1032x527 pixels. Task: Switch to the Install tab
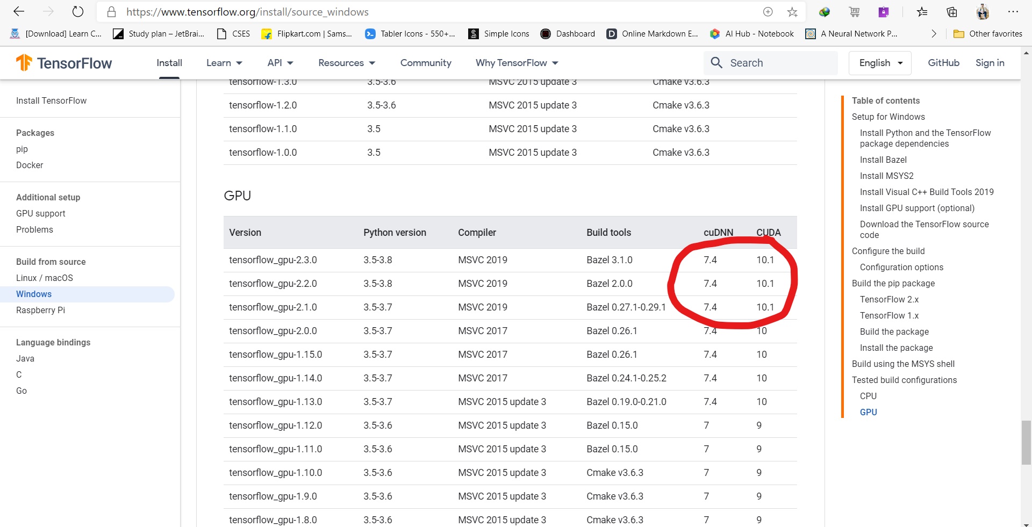pyautogui.click(x=169, y=63)
